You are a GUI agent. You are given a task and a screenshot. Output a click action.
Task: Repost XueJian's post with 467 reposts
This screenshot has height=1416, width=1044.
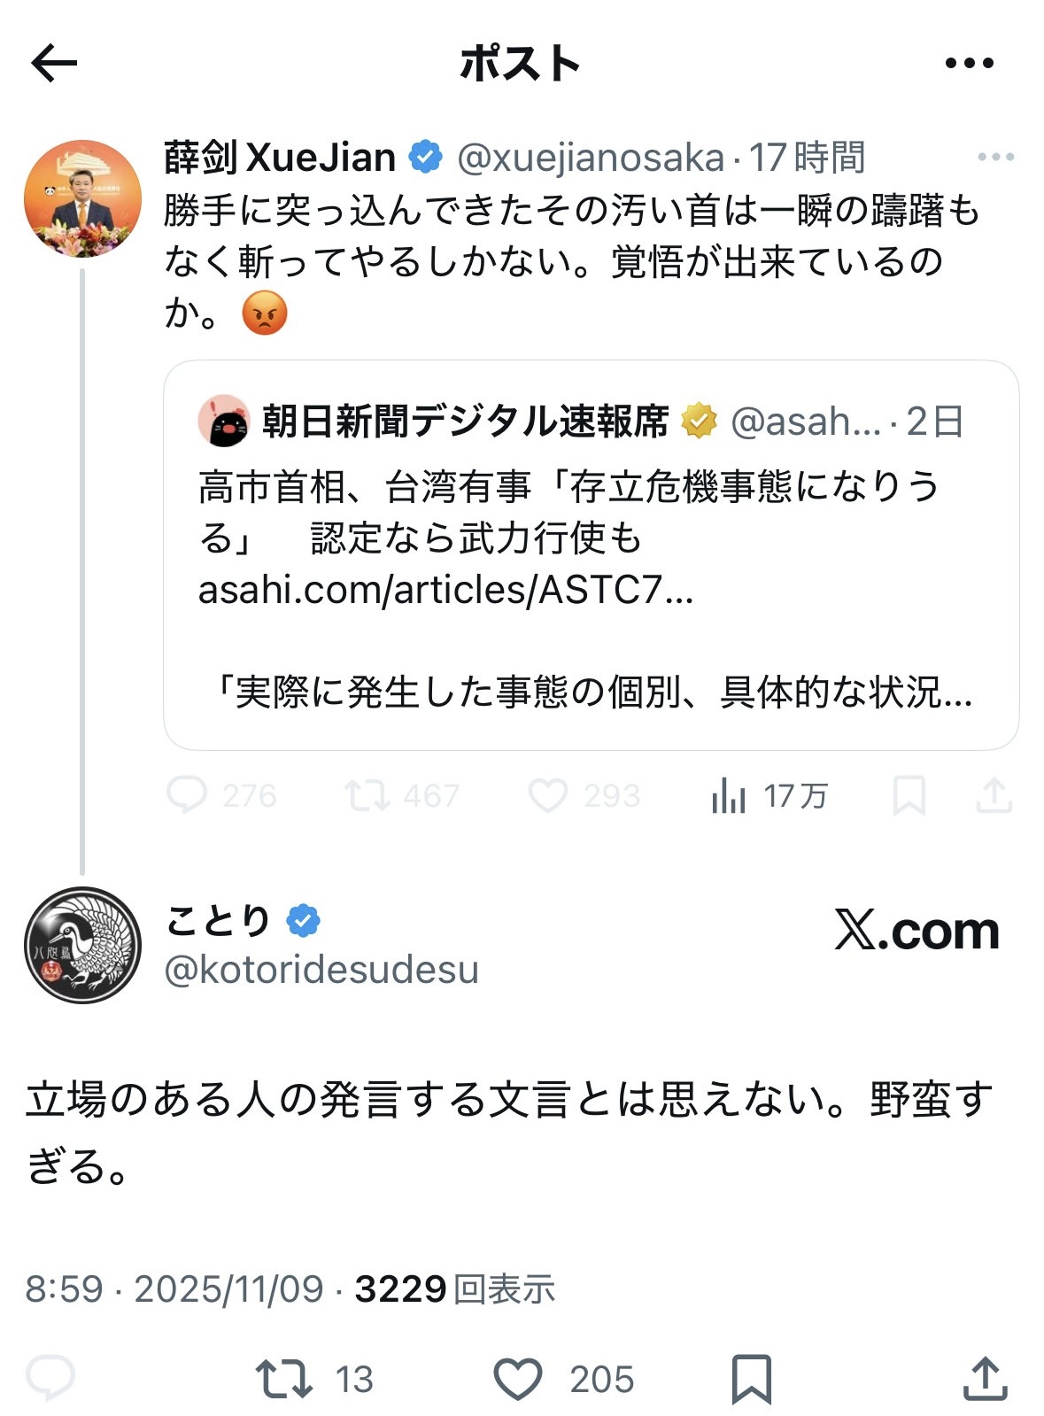click(x=367, y=795)
